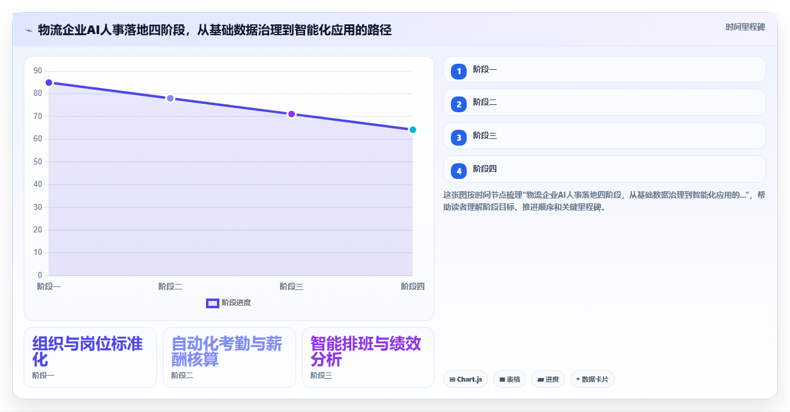Click the description paragraph starting 这张图按时间节点
The image size is (790, 412).
click(605, 201)
